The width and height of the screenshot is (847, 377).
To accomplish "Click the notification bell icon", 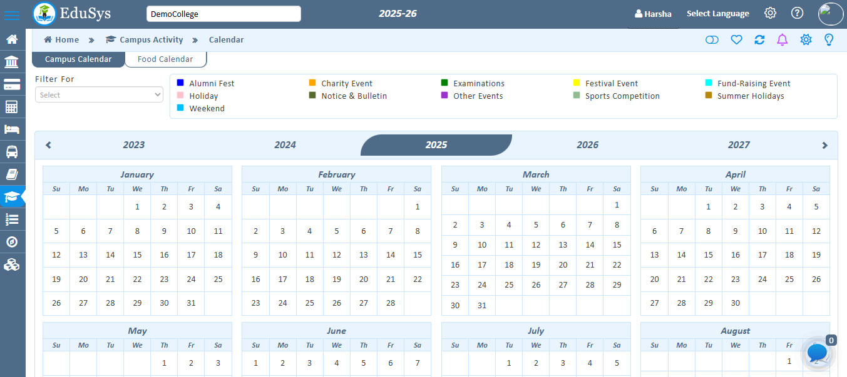I will (x=782, y=39).
